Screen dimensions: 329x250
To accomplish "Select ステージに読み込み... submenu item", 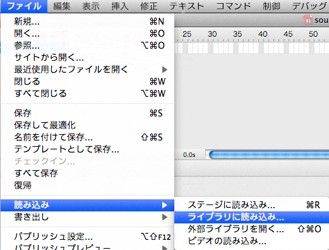I will (x=252, y=205).
